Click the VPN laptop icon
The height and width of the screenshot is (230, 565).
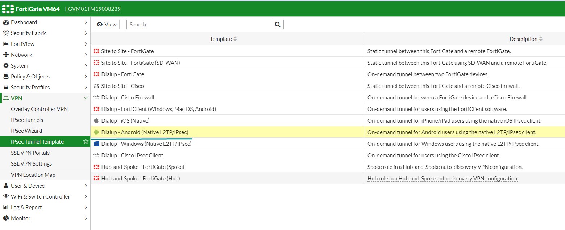pos(6,98)
